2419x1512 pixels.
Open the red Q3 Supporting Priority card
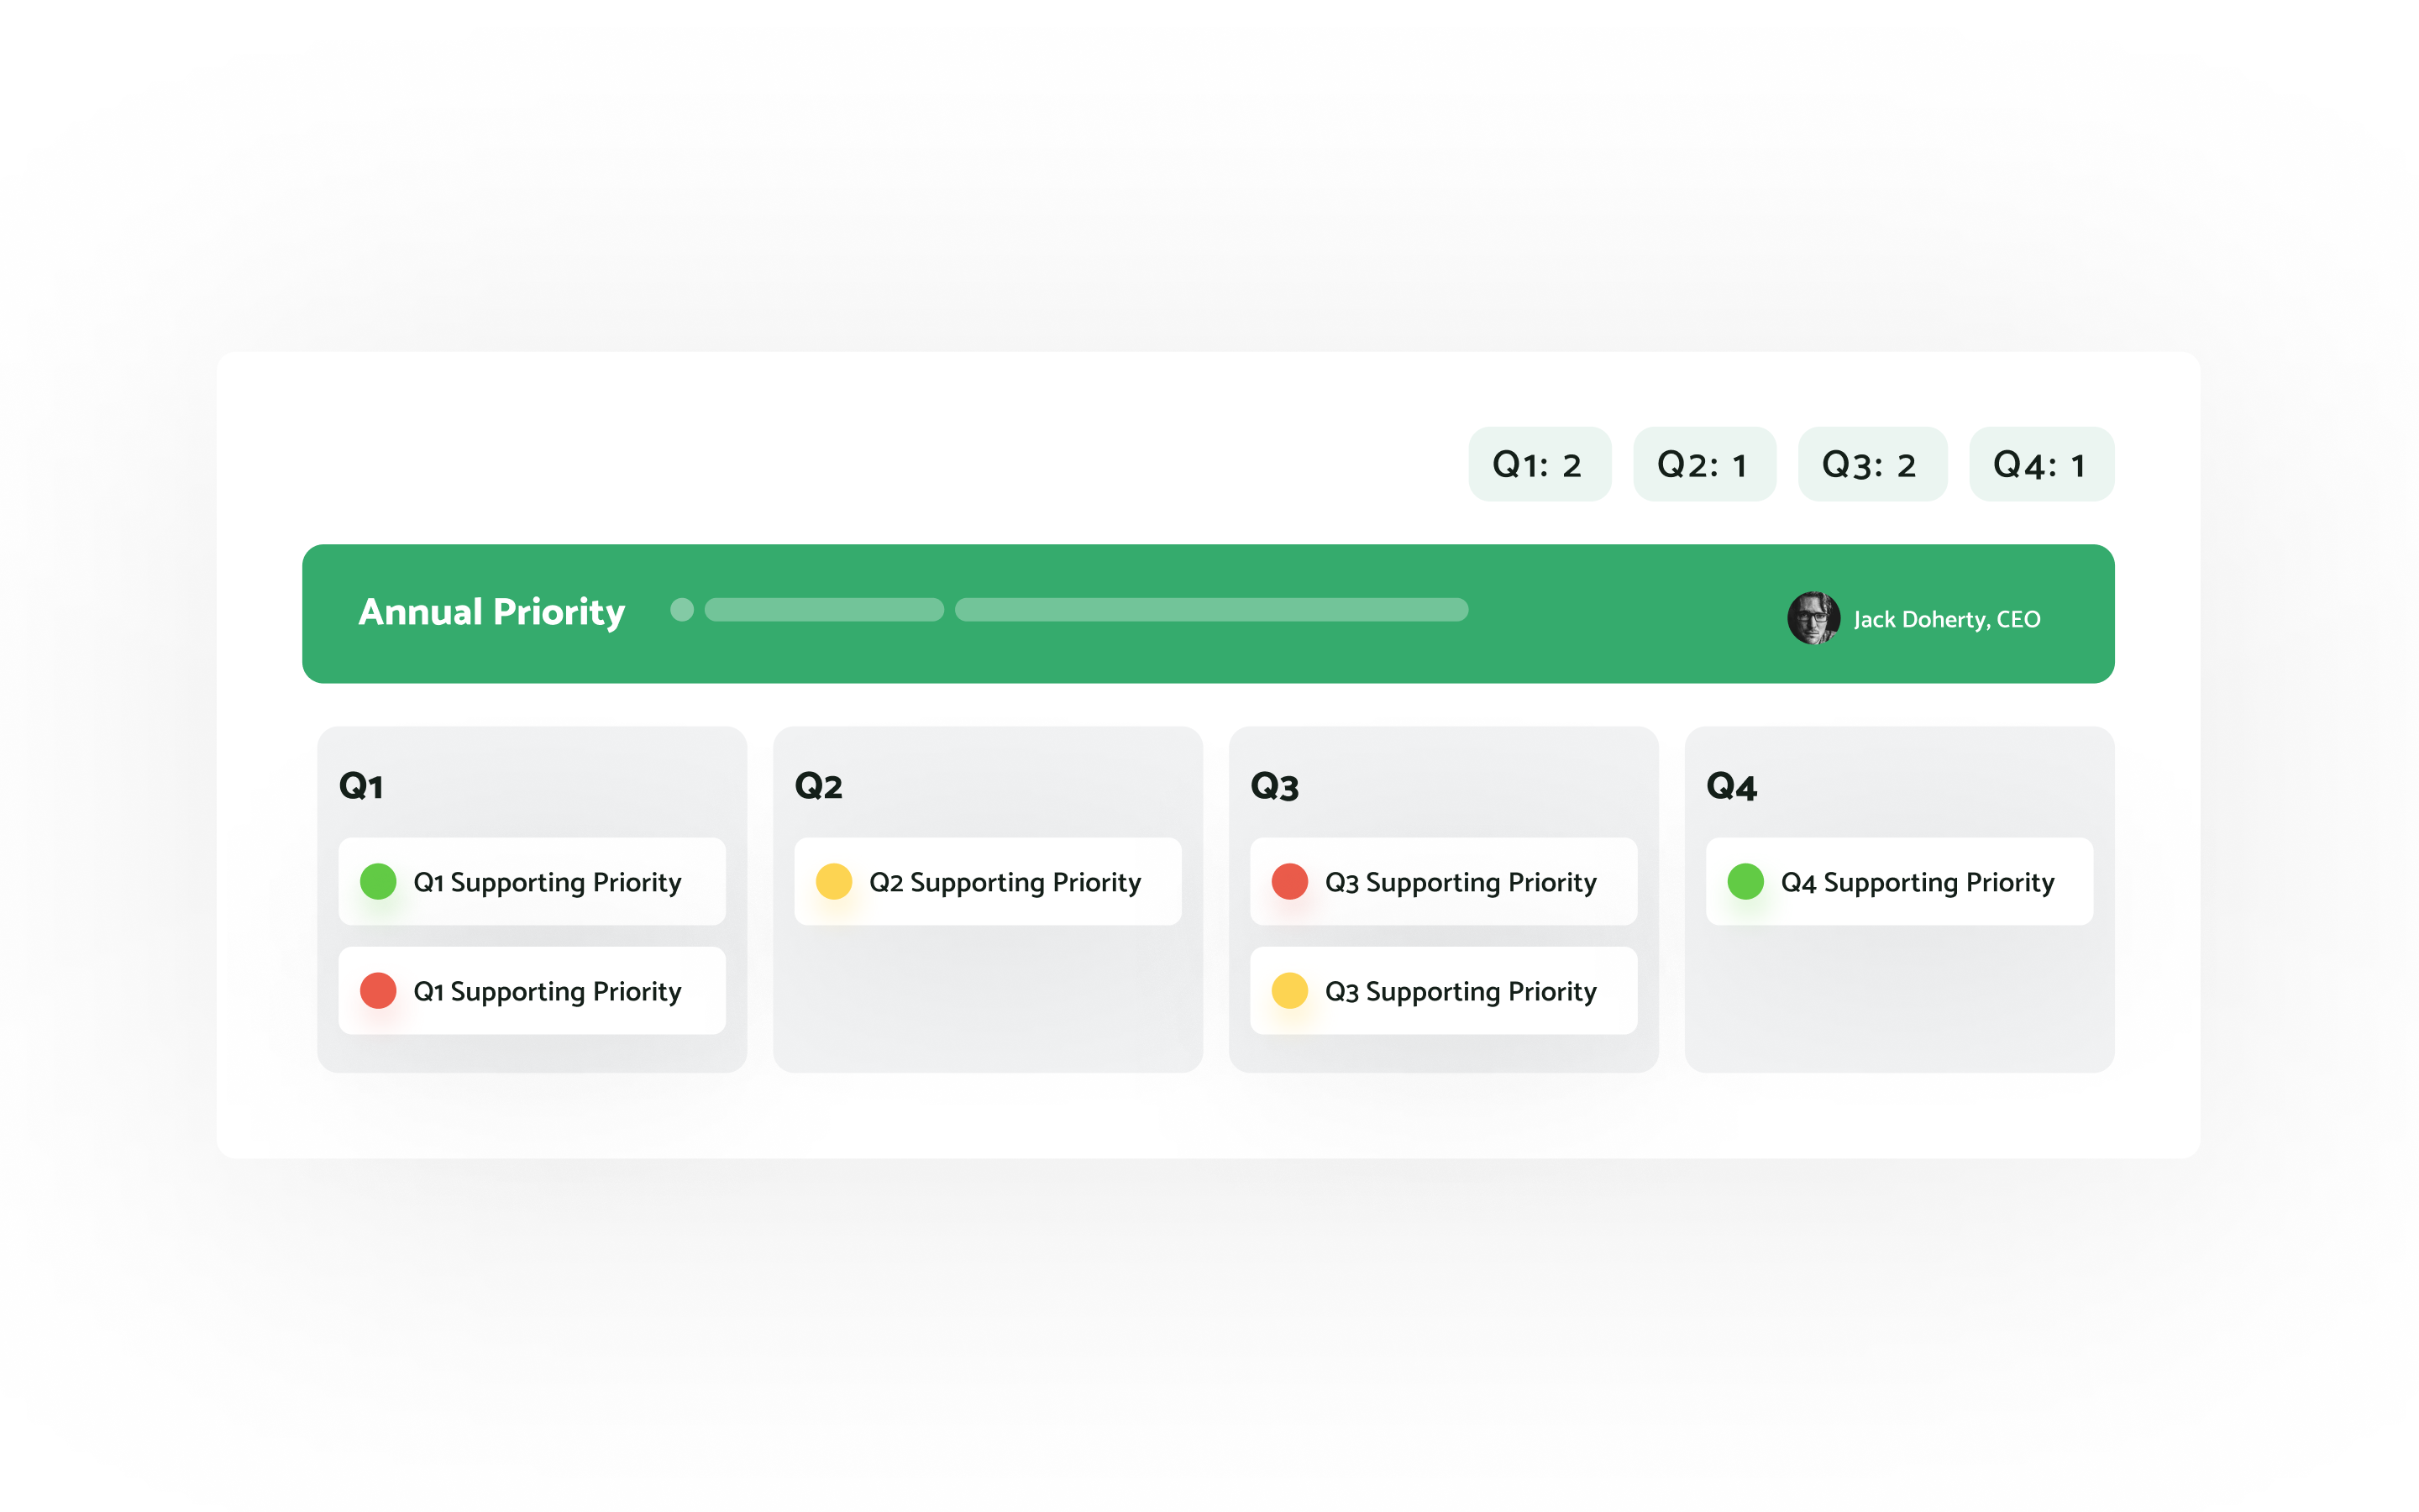1443,881
